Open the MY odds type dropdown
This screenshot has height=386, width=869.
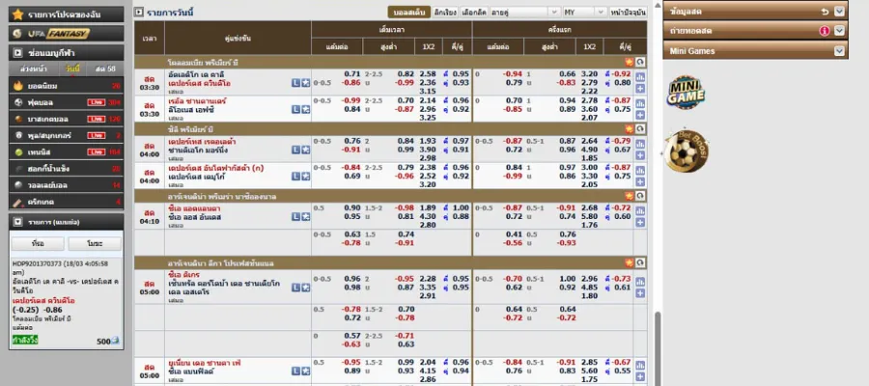(x=581, y=12)
